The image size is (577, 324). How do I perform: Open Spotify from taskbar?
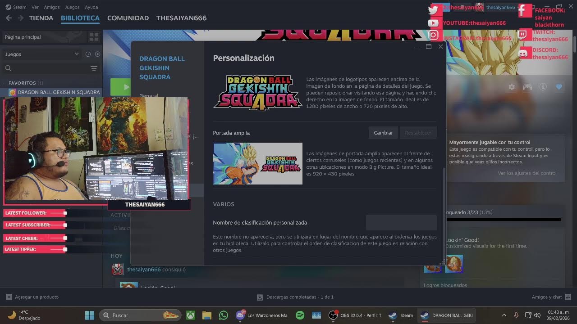click(x=300, y=315)
